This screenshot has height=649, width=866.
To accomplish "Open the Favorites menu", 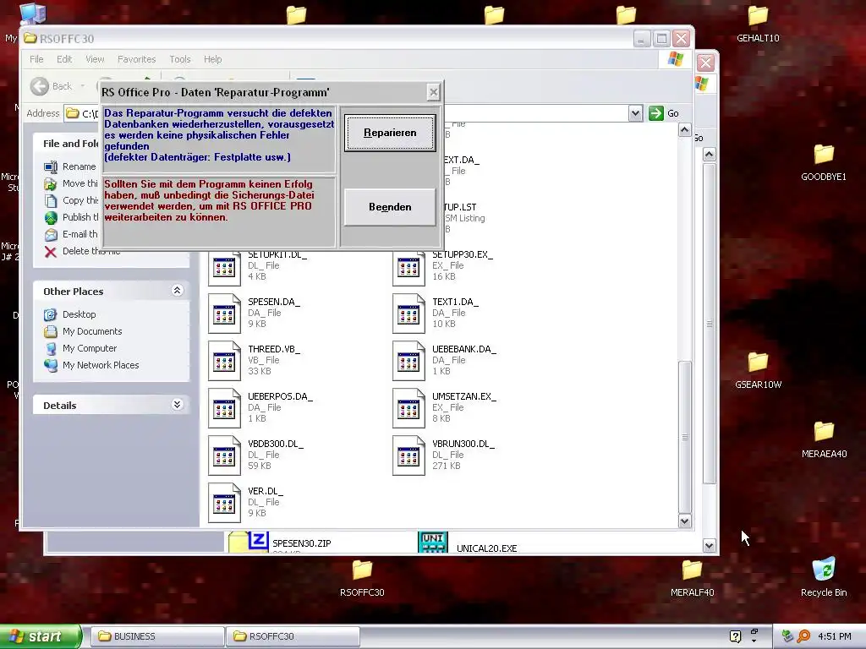I will click(x=136, y=59).
